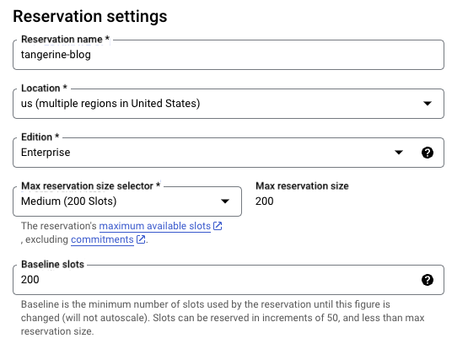Click into the Baseline slots input field
468x349 pixels.
point(229,280)
